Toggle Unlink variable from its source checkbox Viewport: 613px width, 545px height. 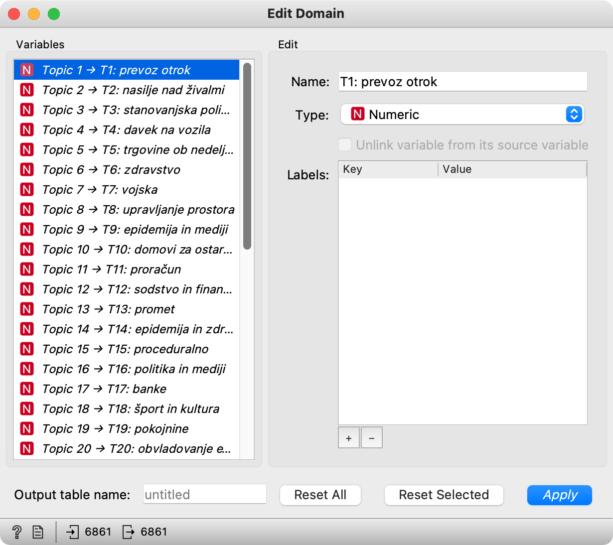click(345, 145)
